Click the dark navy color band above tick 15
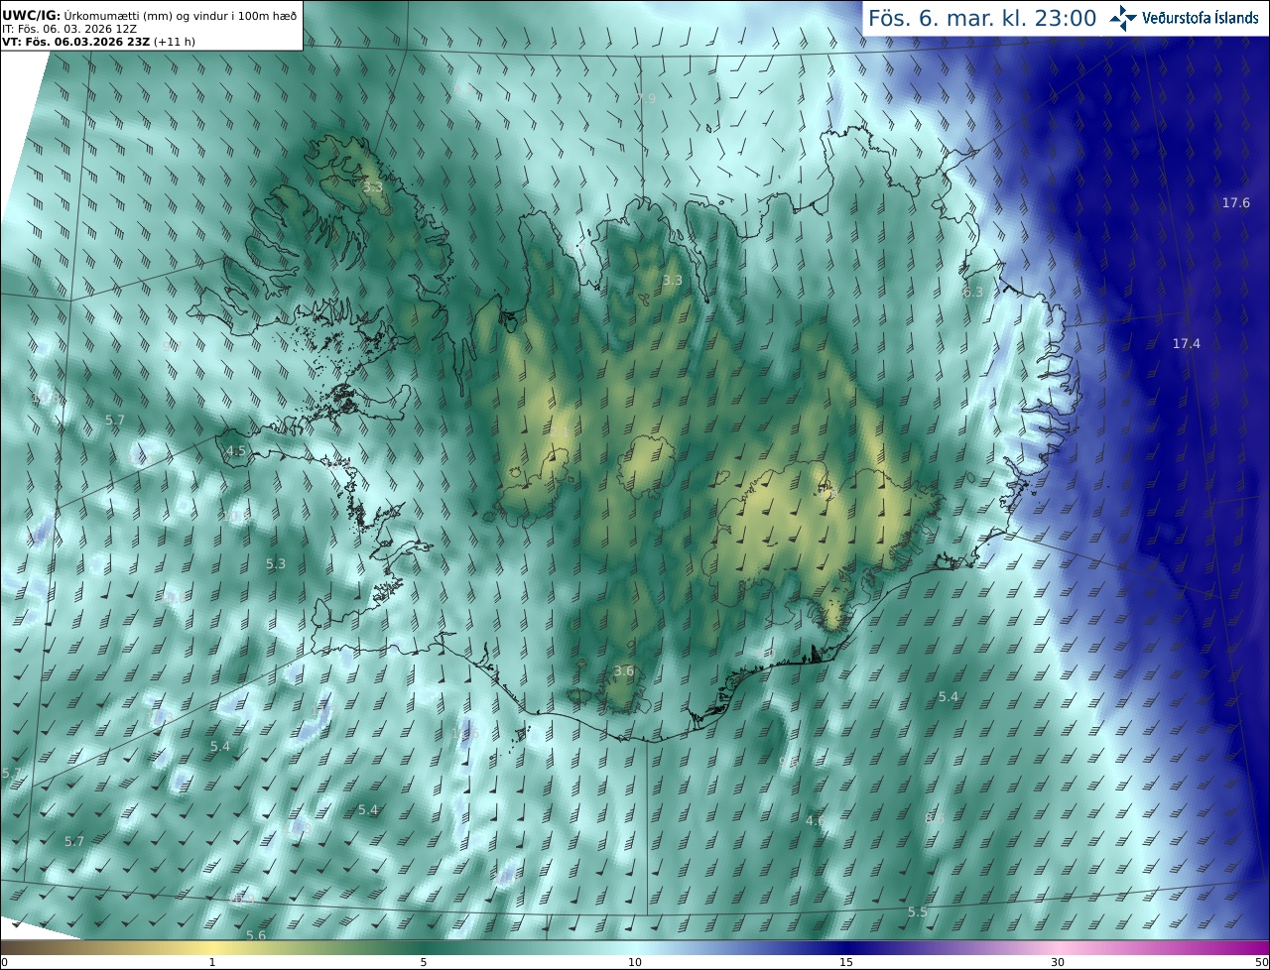 (x=846, y=947)
